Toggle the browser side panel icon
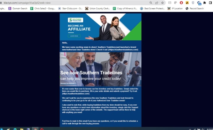This screenshot has height=130, width=213. [210, 3]
